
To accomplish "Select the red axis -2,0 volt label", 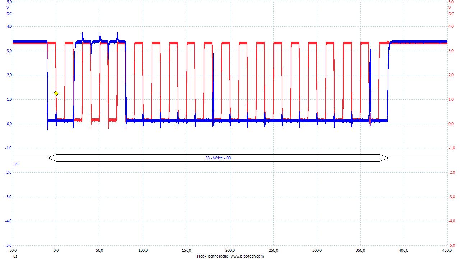I will pyautogui.click(x=452, y=172).
